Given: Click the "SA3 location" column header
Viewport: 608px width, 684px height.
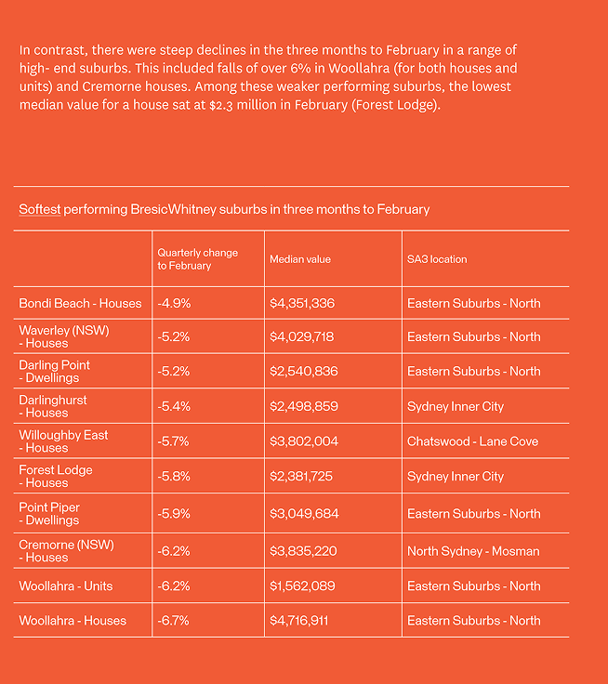Looking at the screenshot, I should coord(436,259).
